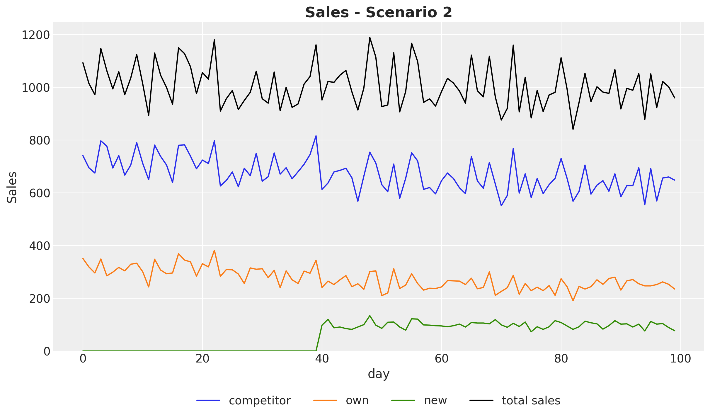Click the blue competitor legend line swatch
The image size is (710, 417).
coord(208,400)
